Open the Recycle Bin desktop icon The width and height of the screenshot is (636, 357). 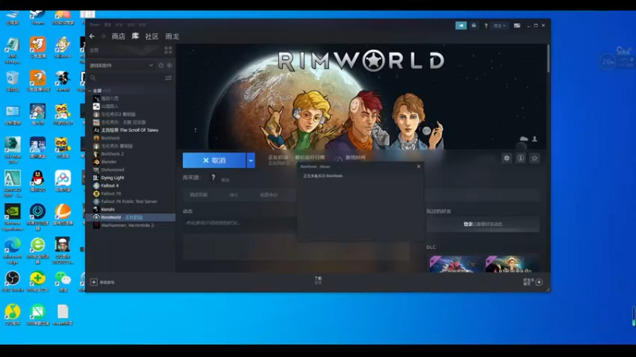(x=13, y=81)
